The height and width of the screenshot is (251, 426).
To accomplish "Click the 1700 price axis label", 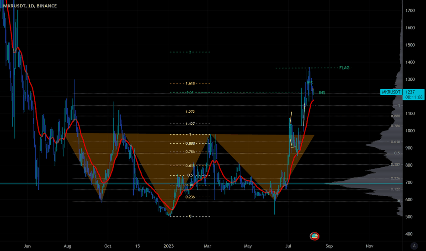I will (410, 10).
